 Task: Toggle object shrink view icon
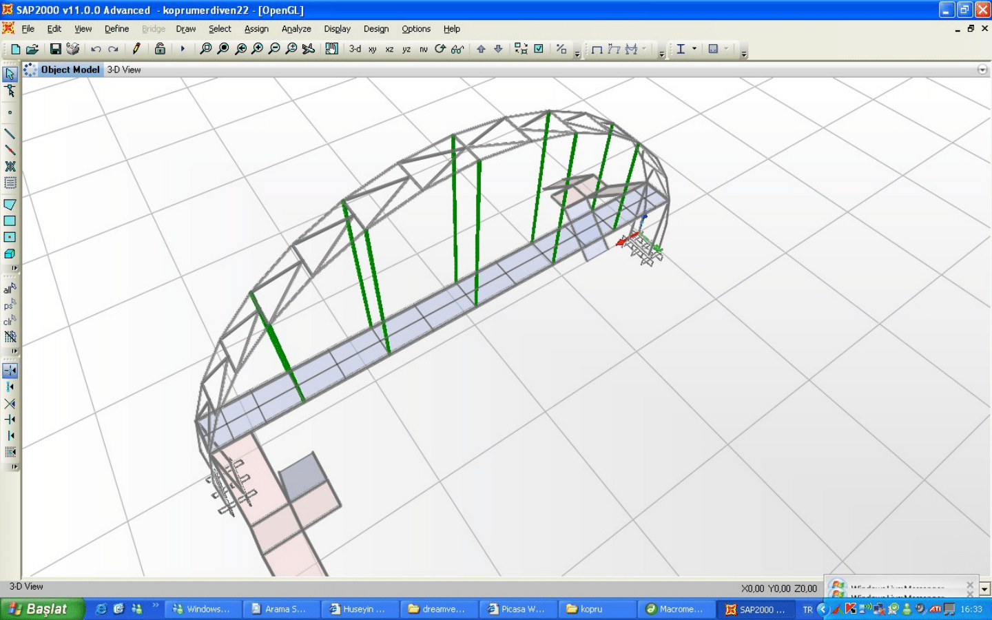521,49
